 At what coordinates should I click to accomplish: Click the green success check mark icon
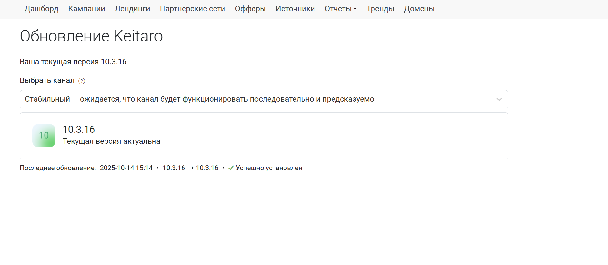231,168
